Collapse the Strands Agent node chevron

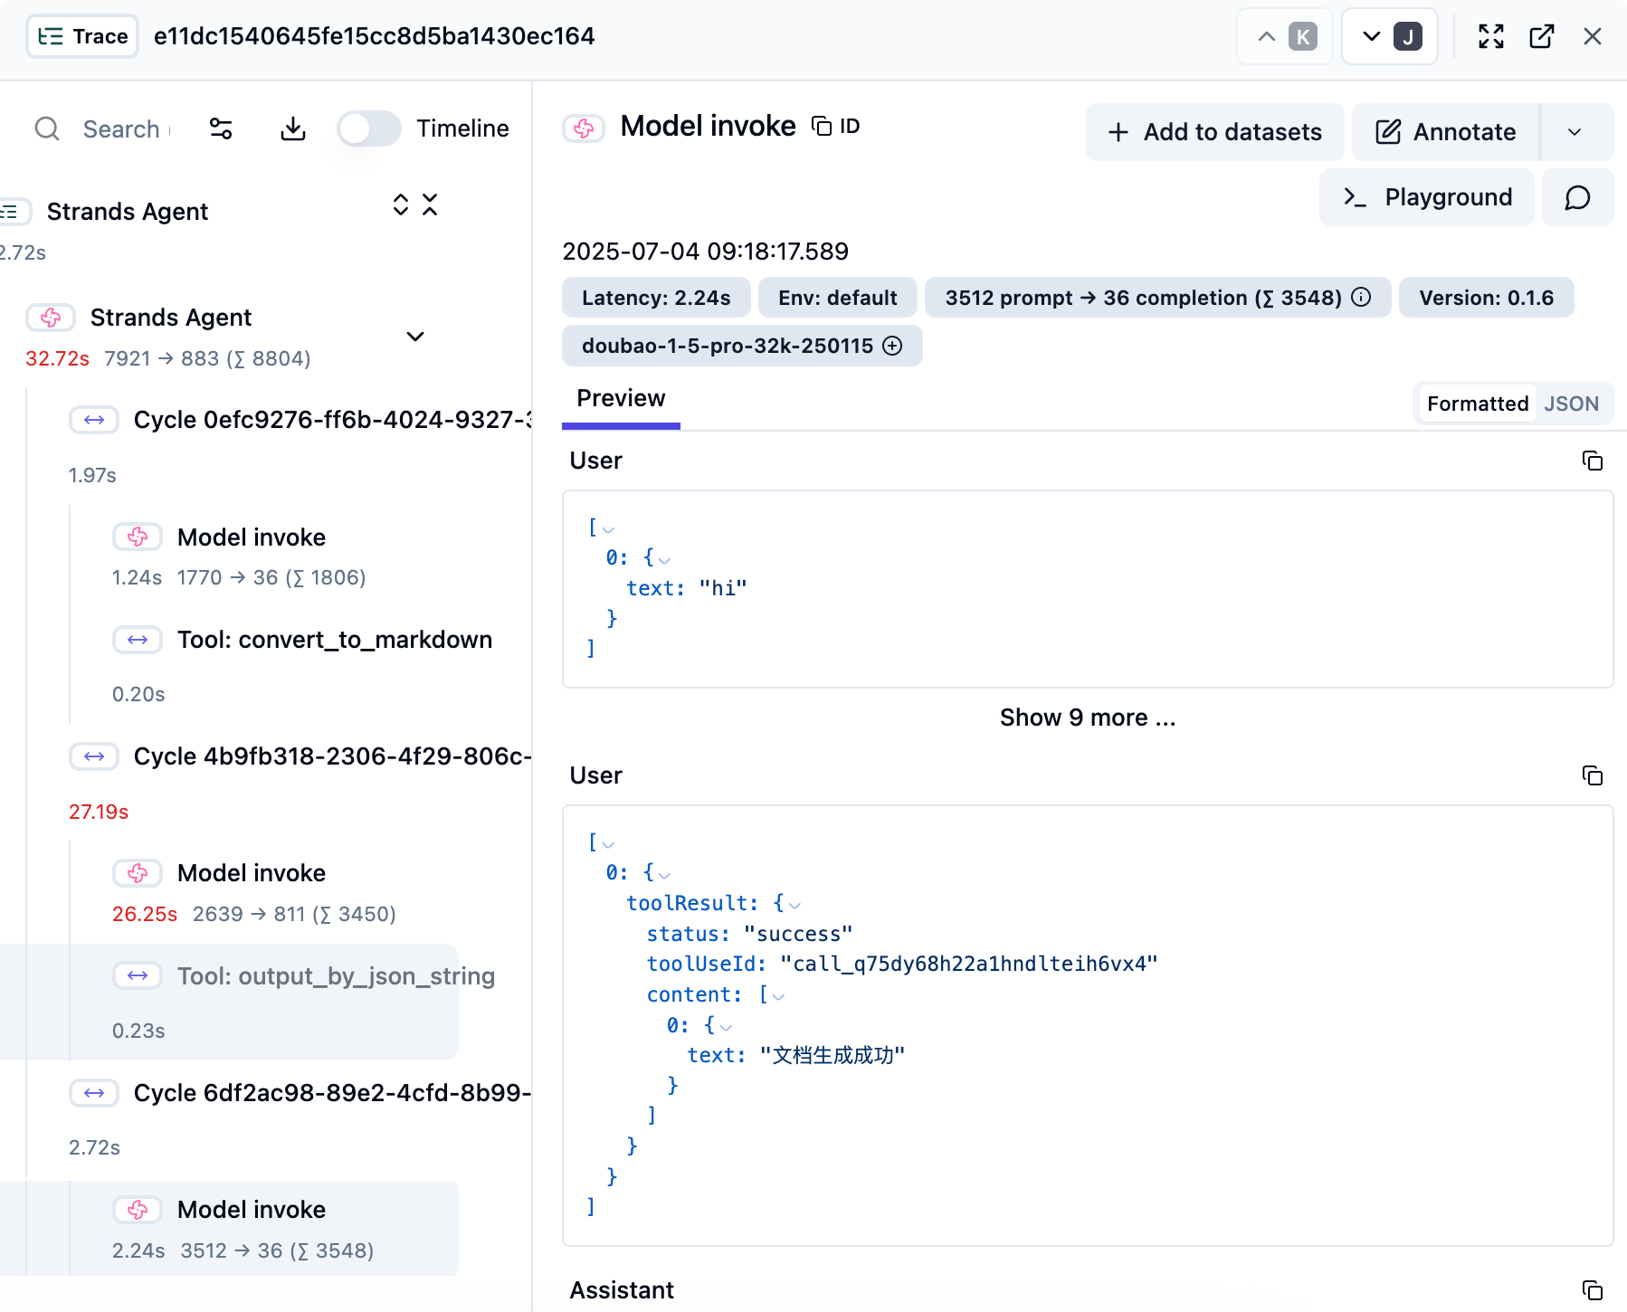(x=415, y=337)
